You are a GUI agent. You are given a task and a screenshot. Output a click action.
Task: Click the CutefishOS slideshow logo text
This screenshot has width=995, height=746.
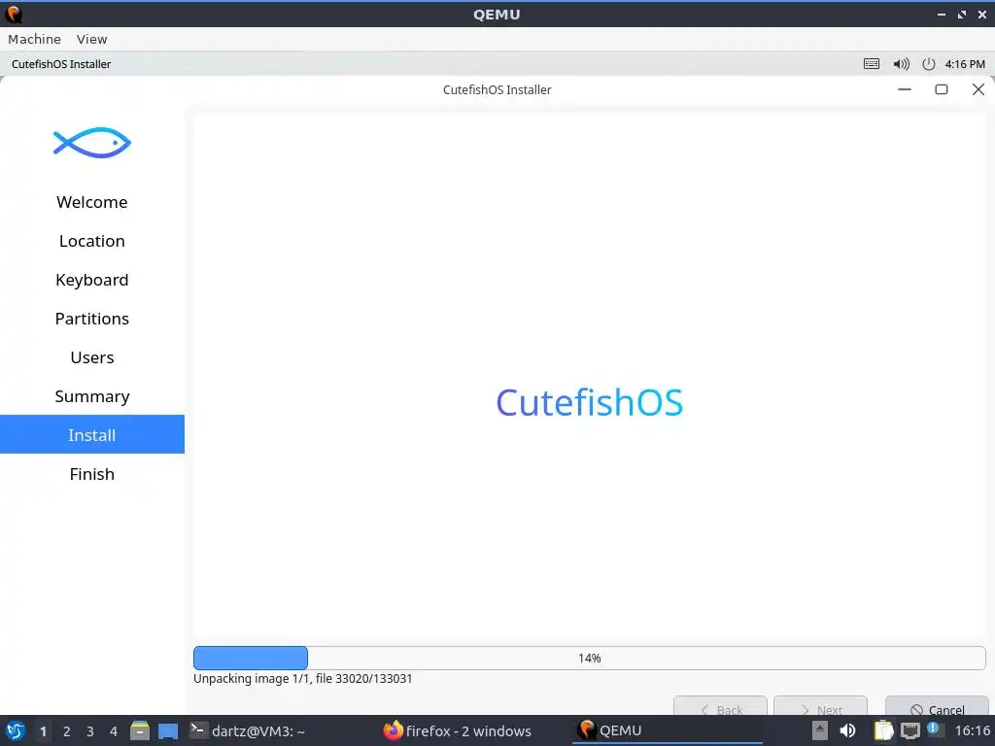tap(590, 403)
